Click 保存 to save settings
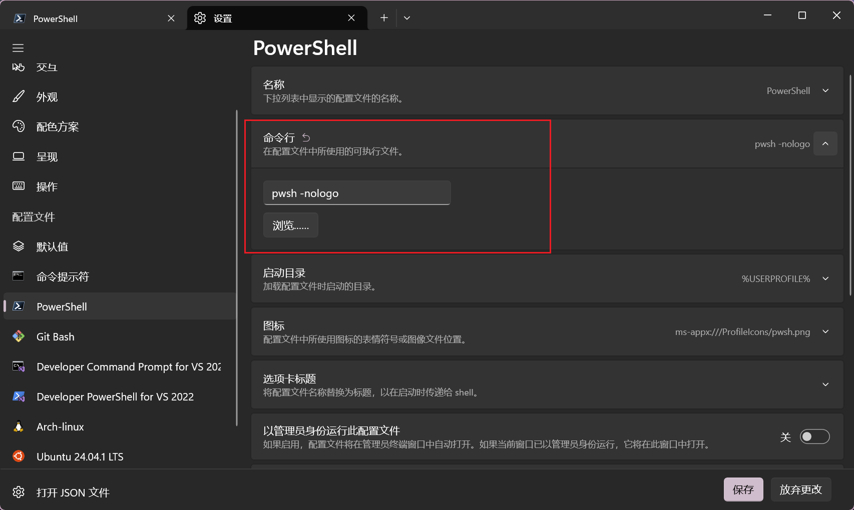This screenshot has height=510, width=854. pos(743,489)
